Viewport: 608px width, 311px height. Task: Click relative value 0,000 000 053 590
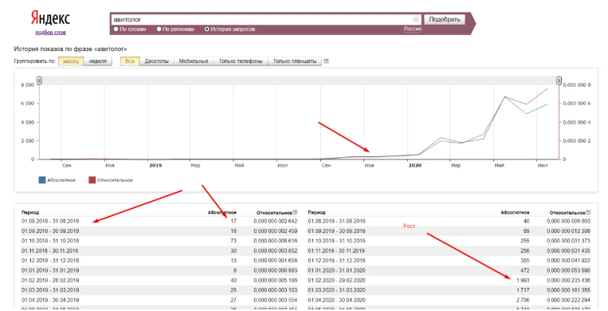pos(568,270)
